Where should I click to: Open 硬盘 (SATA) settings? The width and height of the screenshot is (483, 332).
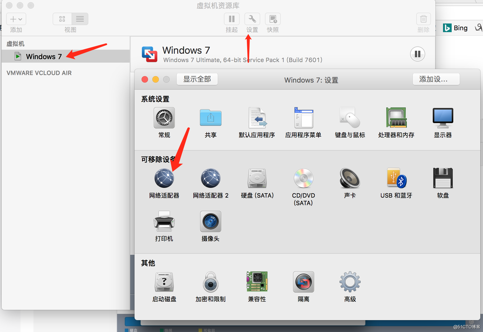pyautogui.click(x=257, y=178)
